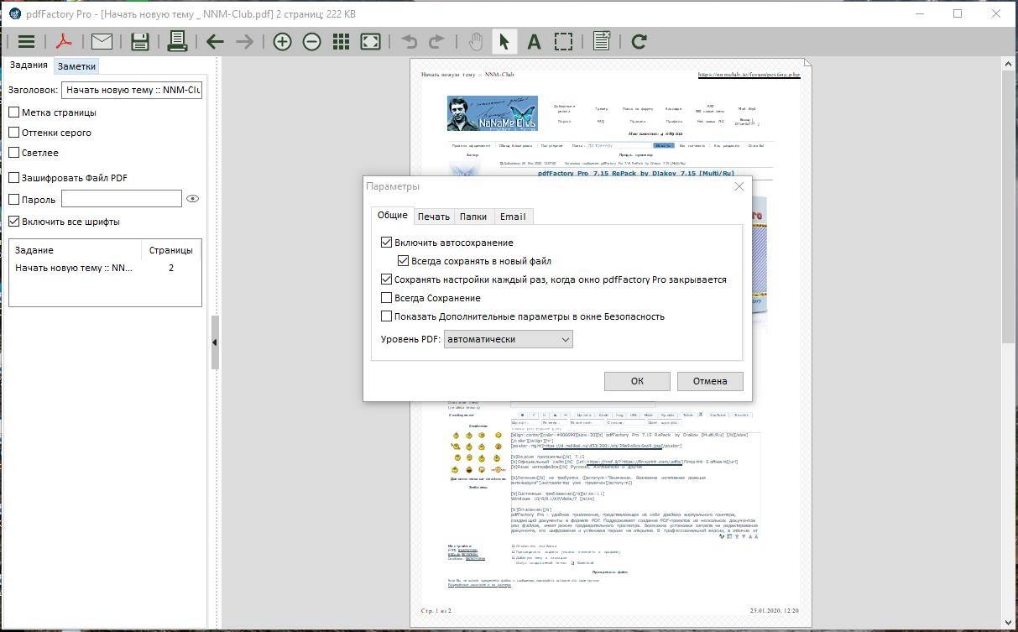1018x632 pixels.
Task: Uncheck Включить автосохранение
Action: pos(387,242)
